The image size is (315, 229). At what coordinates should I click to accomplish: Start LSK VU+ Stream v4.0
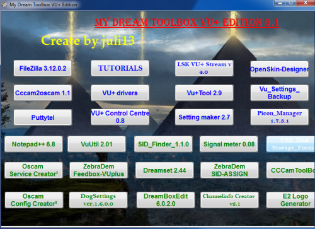click(x=204, y=68)
